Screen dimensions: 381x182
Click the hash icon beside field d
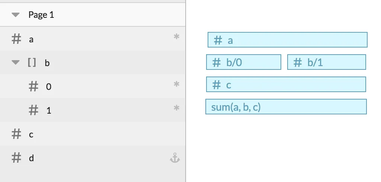click(x=16, y=158)
